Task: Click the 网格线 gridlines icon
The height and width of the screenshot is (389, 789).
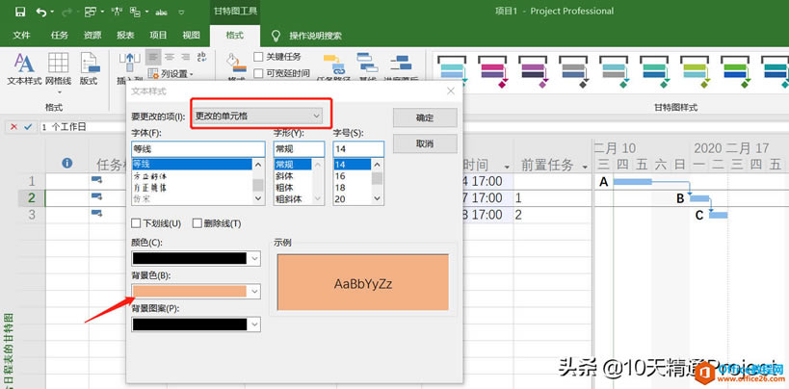Action: (58, 64)
